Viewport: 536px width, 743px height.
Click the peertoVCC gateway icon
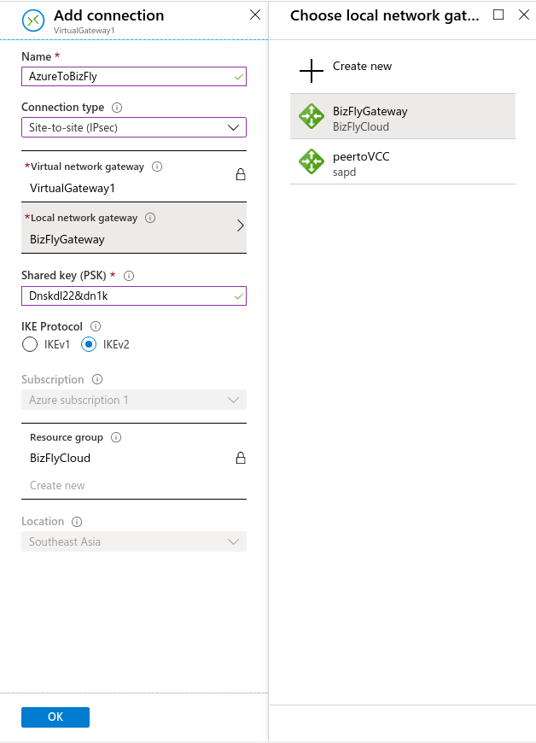(x=311, y=161)
